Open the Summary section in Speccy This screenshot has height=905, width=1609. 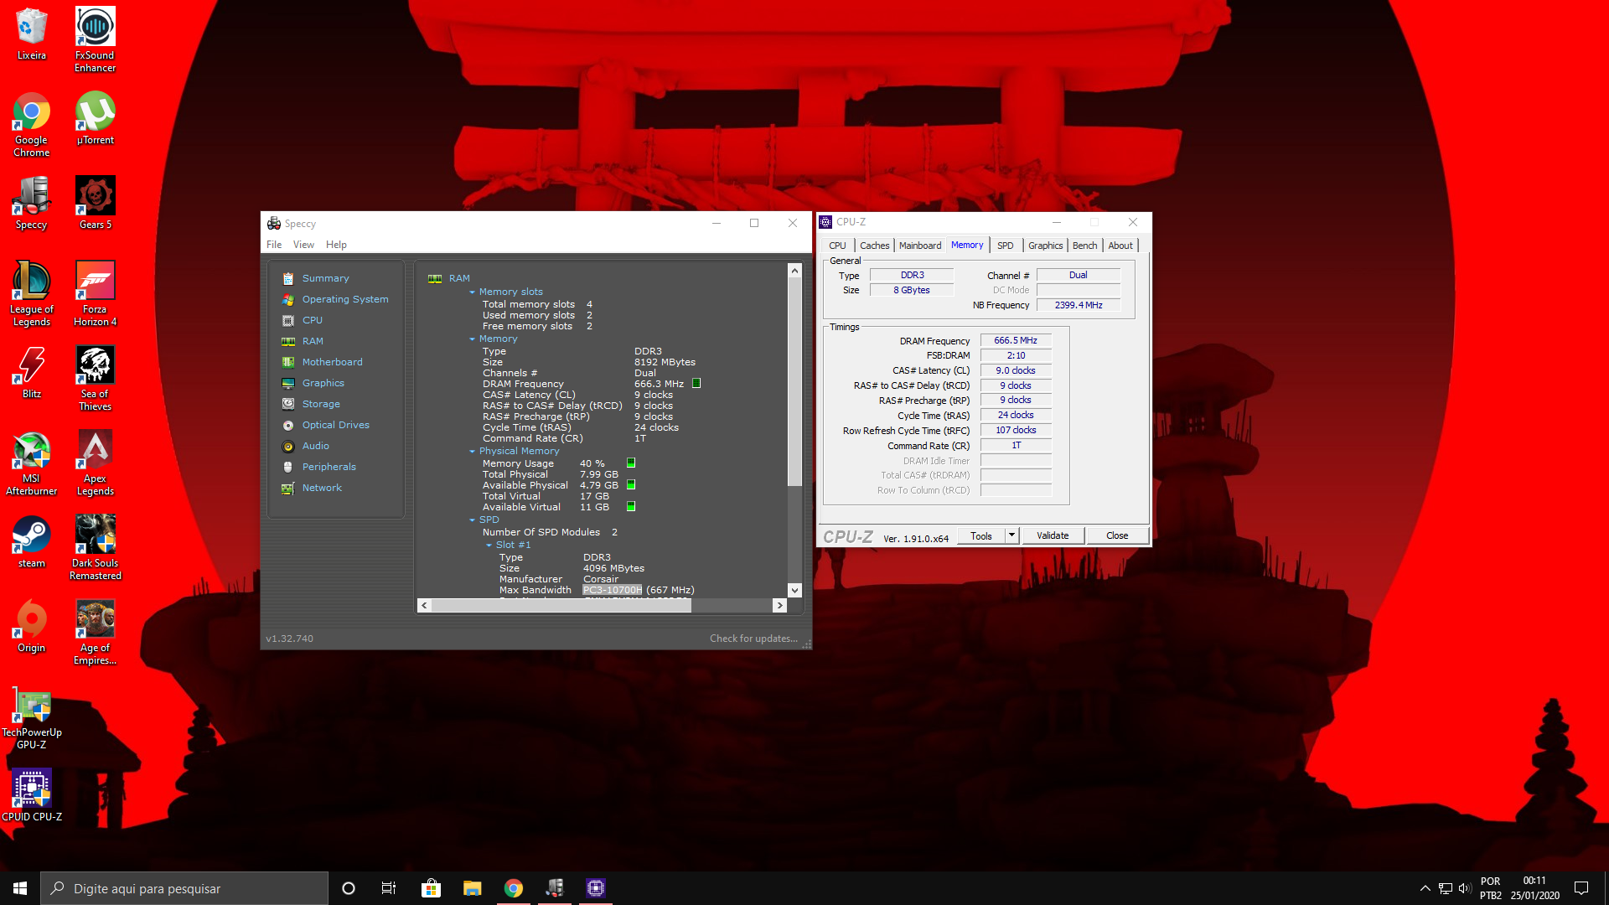tap(325, 278)
